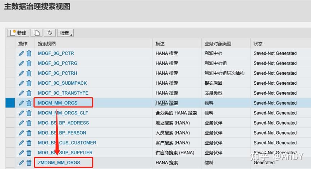Click the 业务对象类型 column header
Image resolution: width=311 pixels, height=169 pixels.
coord(218,43)
